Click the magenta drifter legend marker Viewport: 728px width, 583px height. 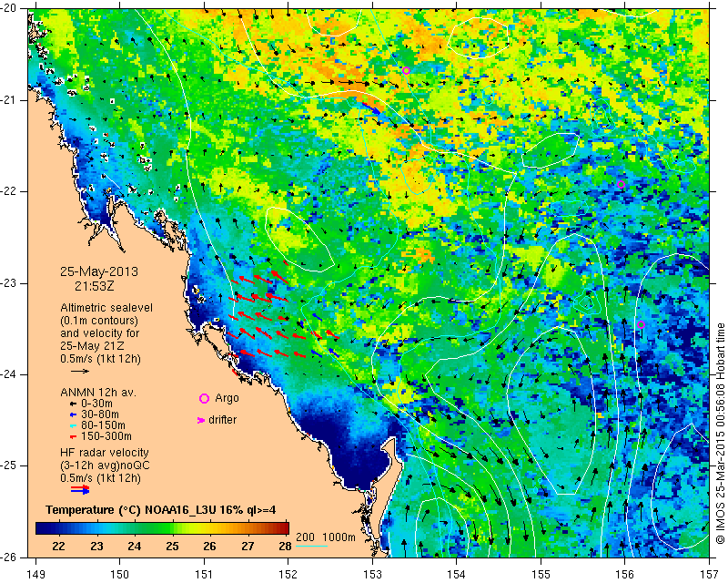(201, 420)
